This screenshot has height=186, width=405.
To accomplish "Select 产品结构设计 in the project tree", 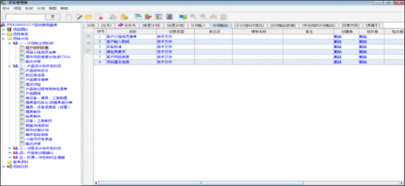I will click(x=37, y=70).
